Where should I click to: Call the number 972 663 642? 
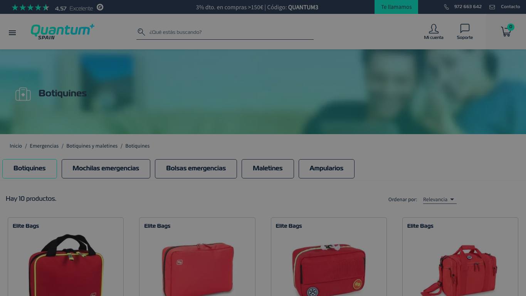[x=468, y=7]
